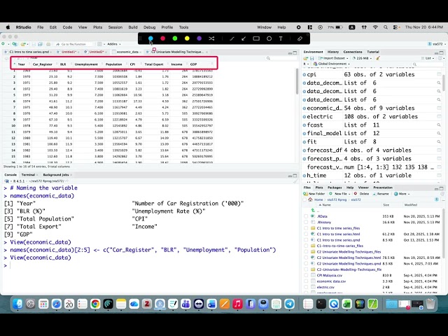
Task: Select the line drawing tool
Action: (232, 38)
